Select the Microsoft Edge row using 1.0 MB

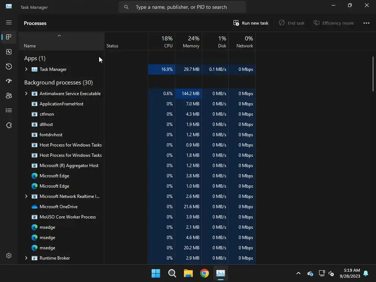point(137,186)
